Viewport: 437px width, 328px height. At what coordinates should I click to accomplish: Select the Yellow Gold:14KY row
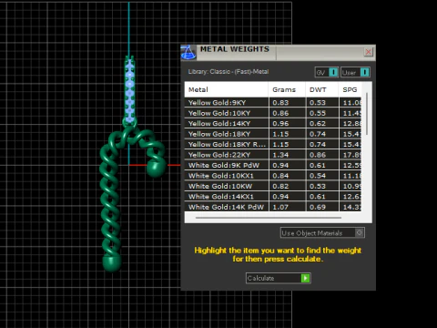[273, 123]
